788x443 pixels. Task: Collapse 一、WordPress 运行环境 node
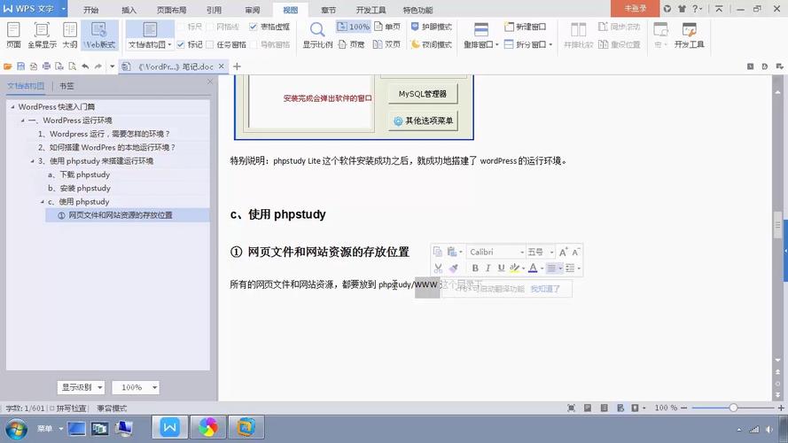(x=23, y=120)
